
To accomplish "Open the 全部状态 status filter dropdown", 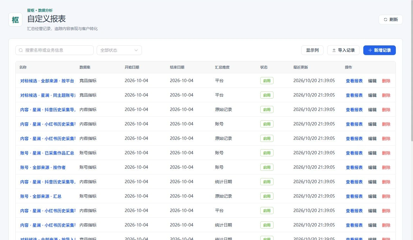I will [119, 50].
